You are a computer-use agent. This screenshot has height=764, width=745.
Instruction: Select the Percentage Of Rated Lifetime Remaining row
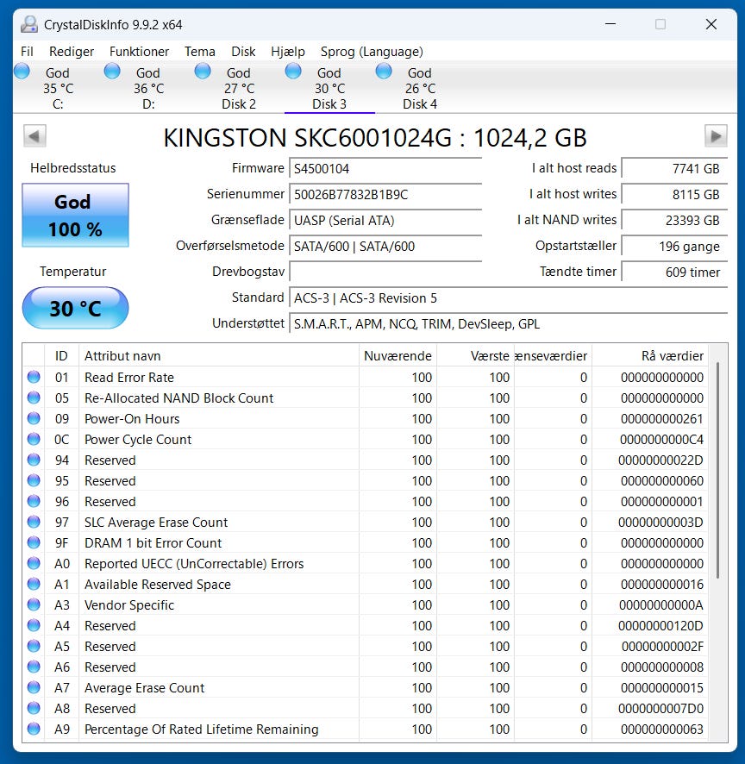(x=366, y=729)
